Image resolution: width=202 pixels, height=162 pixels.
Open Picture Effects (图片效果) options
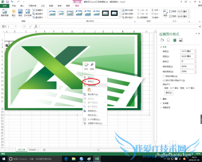(128, 14)
